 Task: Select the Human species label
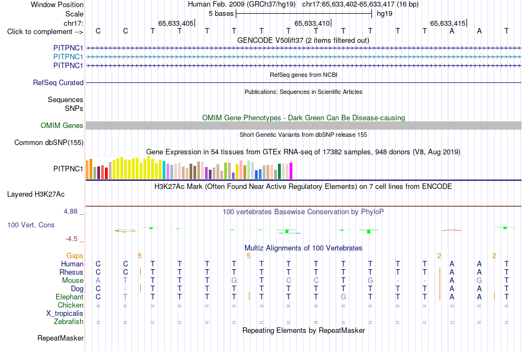pos(72,264)
